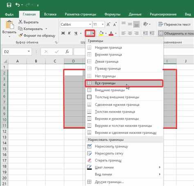Open Customize Quick Access Toolbar dropdown

point(38,5)
